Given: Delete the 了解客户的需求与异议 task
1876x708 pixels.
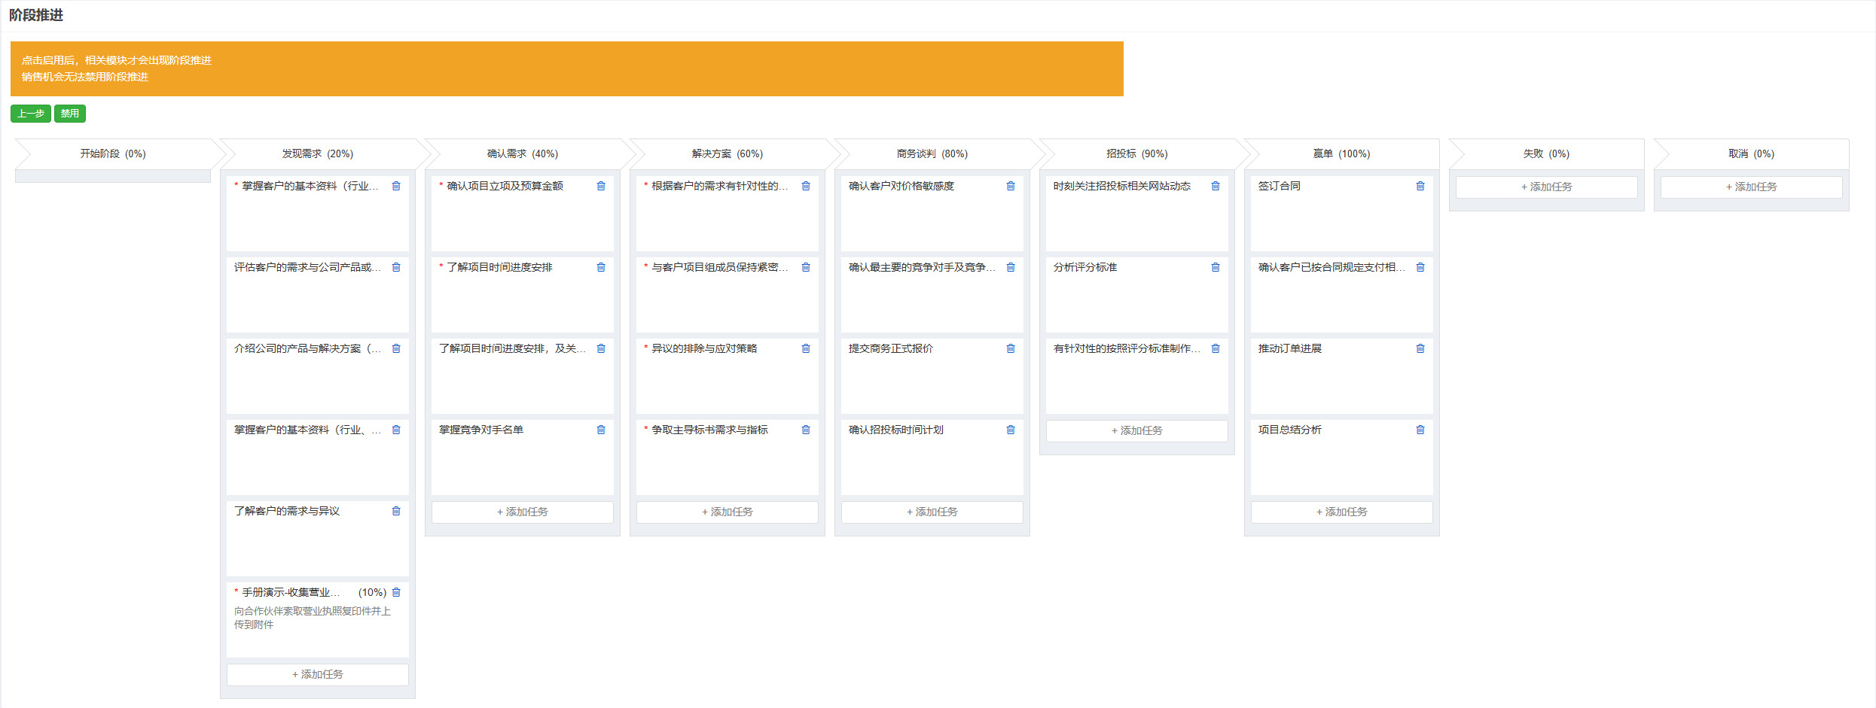Looking at the screenshot, I should [396, 511].
